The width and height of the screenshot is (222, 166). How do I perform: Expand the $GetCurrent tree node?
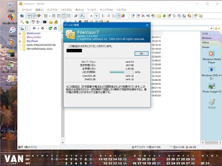click(x=20, y=33)
